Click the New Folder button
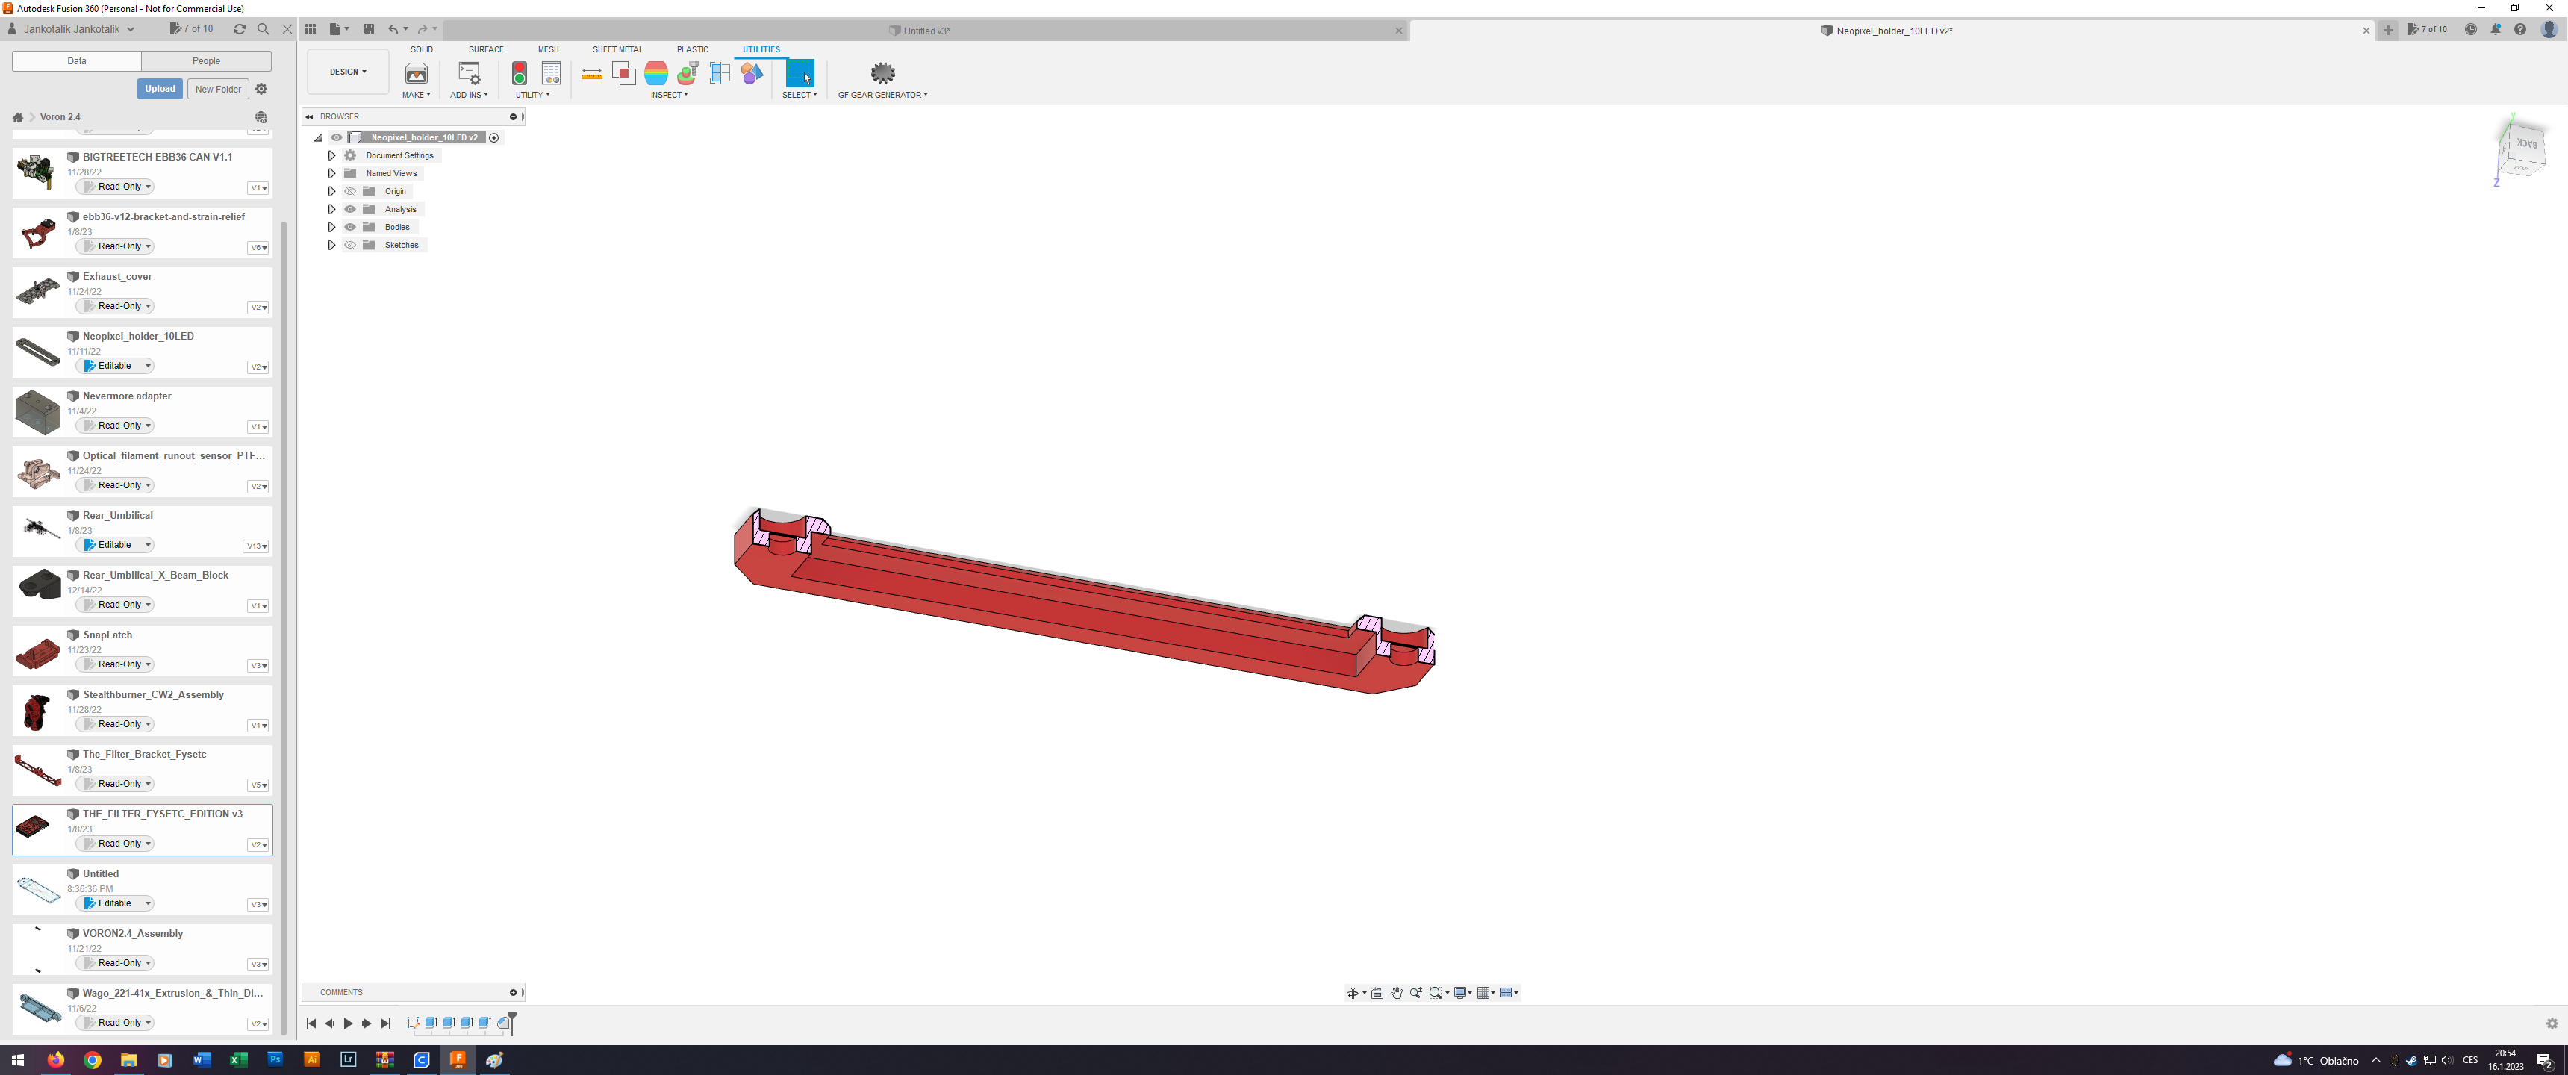The image size is (2568, 1075). coord(217,88)
